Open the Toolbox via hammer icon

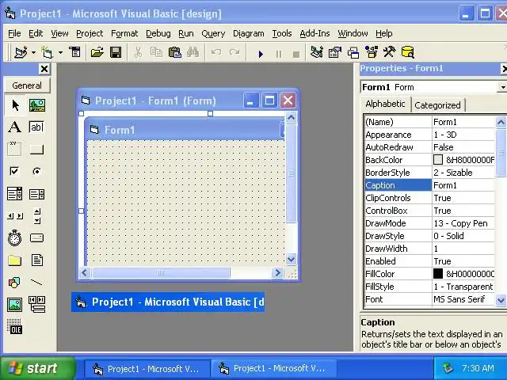389,52
